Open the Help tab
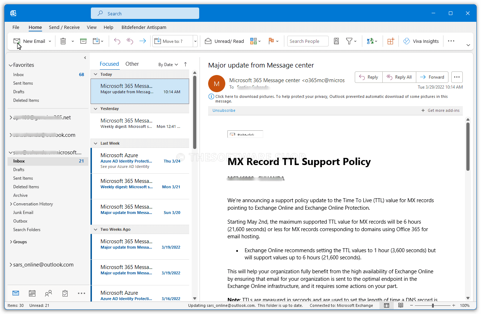This screenshot has height=314, width=481. 108,27
